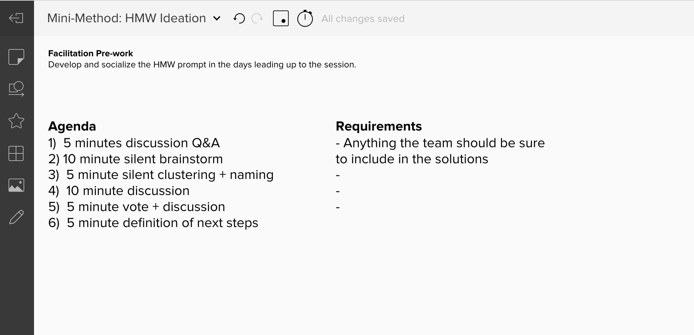Click the undo arrow
Viewport: 694px width, 335px height.
point(239,18)
